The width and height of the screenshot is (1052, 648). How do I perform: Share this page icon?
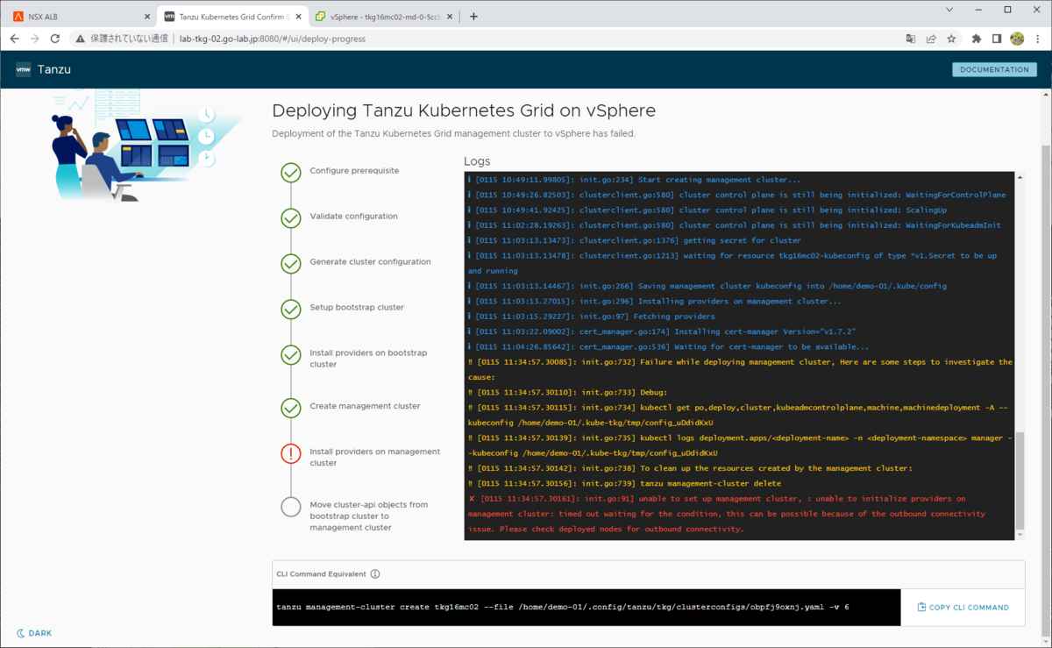tap(931, 39)
